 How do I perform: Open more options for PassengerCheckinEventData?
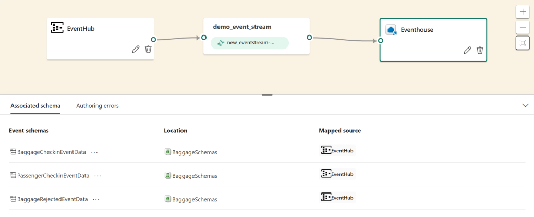coord(98,176)
